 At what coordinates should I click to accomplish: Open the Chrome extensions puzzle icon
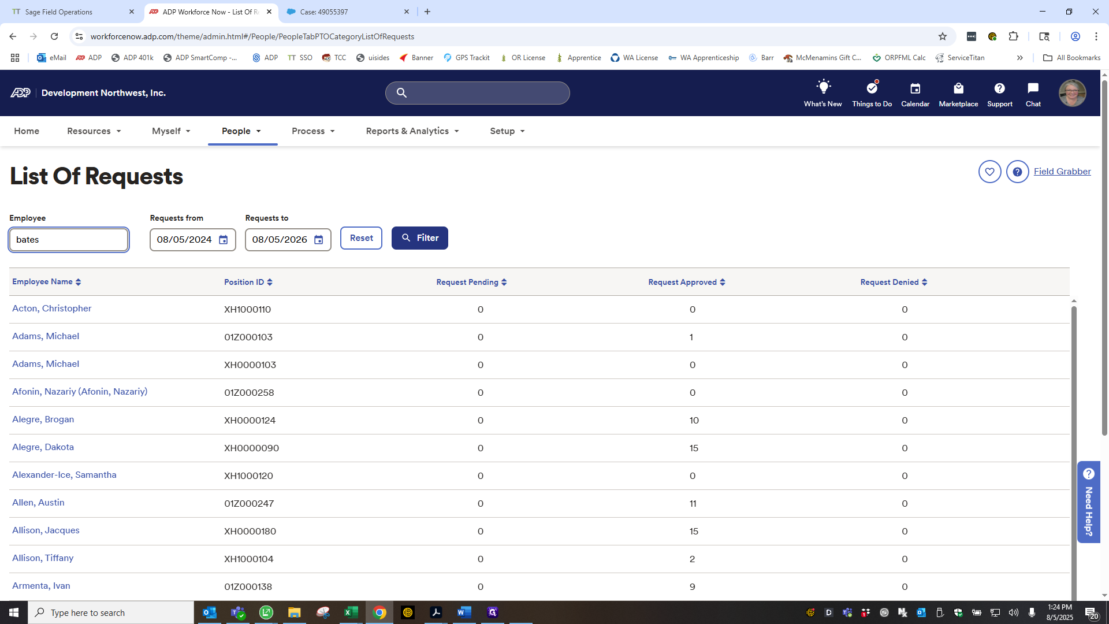tap(1013, 36)
